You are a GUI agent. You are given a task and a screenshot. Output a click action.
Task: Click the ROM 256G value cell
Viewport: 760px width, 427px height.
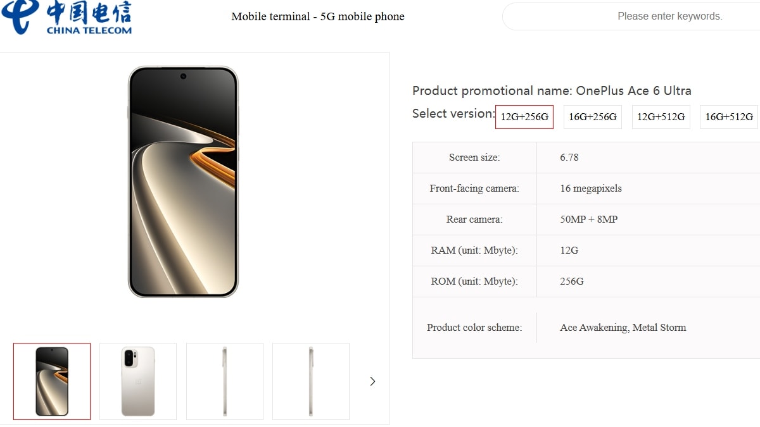click(x=571, y=282)
